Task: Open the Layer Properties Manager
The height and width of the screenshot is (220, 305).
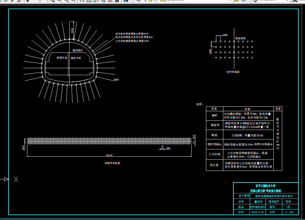Action: click(x=138, y=1)
